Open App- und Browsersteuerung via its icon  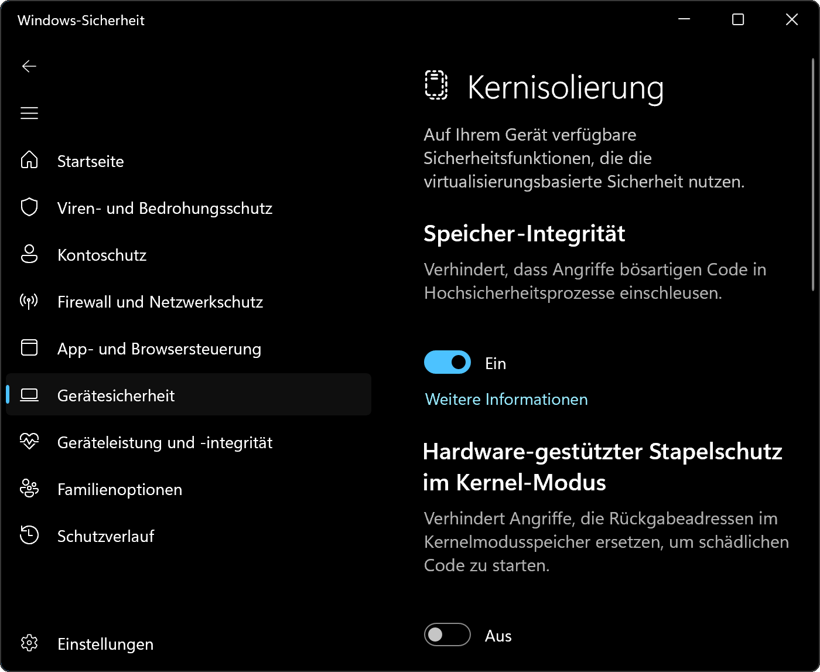(29, 348)
